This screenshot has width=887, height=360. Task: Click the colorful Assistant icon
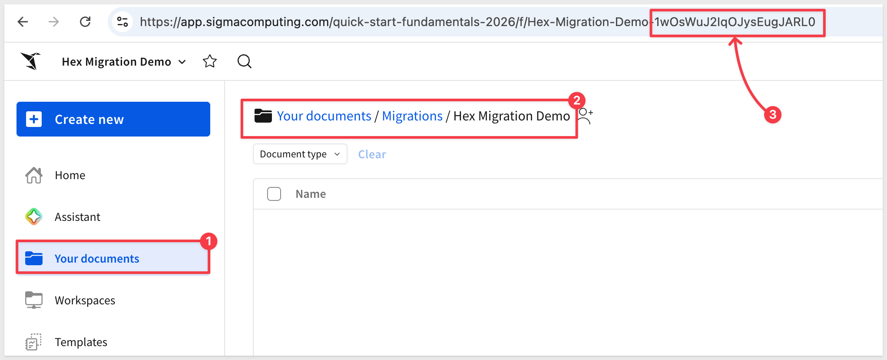(34, 217)
